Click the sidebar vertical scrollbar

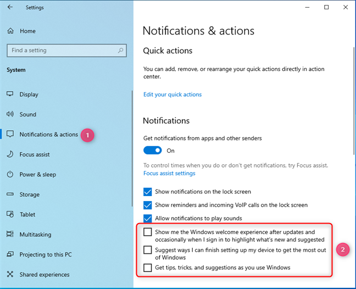tap(132, 148)
